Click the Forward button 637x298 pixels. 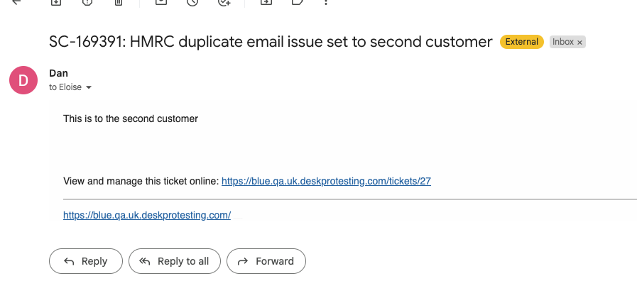tap(266, 261)
